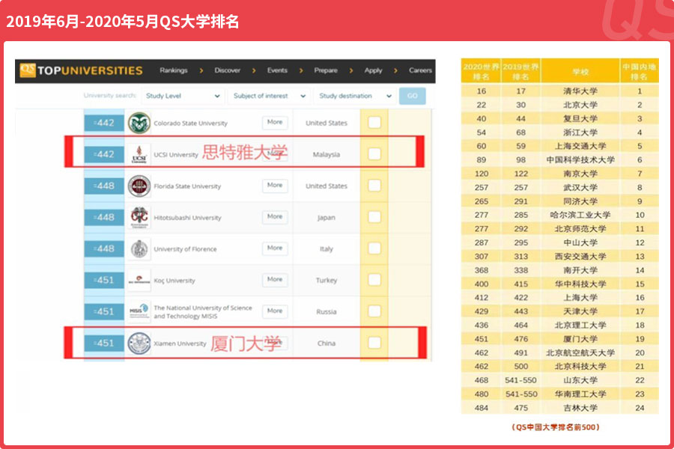Click the University of Florence name
Screen dimensions: 674x449
[185, 249]
